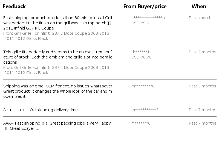Click the review about exact remanufacture of stock
This screenshot has height=159, width=219.
coord(57,57)
